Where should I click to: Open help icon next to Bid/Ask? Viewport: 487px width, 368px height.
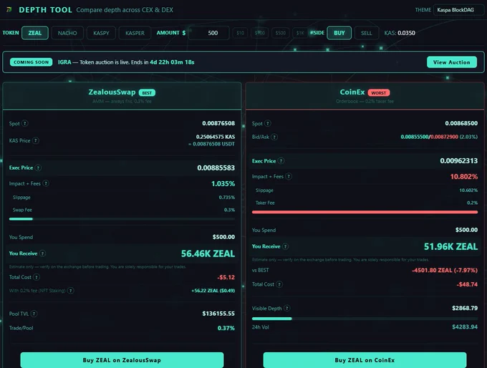click(274, 137)
